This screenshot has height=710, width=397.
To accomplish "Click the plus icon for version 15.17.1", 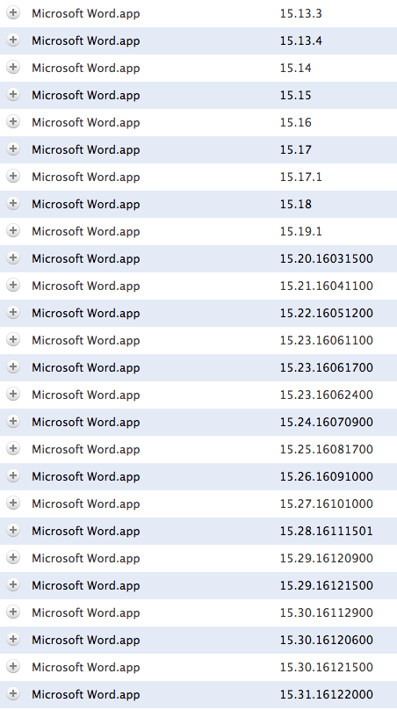I will (x=13, y=176).
